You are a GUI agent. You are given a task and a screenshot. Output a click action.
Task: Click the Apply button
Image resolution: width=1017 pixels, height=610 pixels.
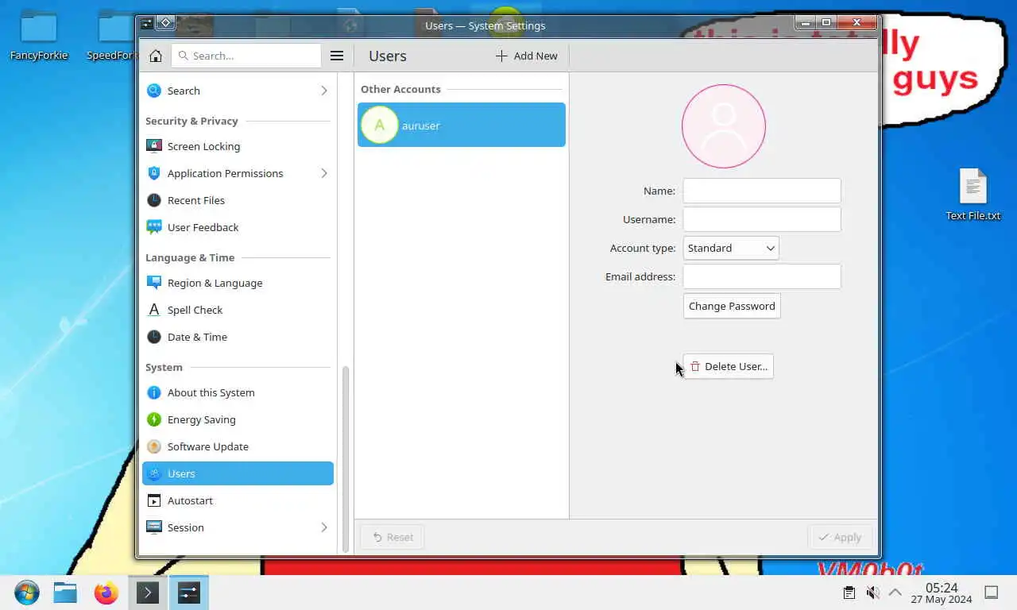click(840, 537)
